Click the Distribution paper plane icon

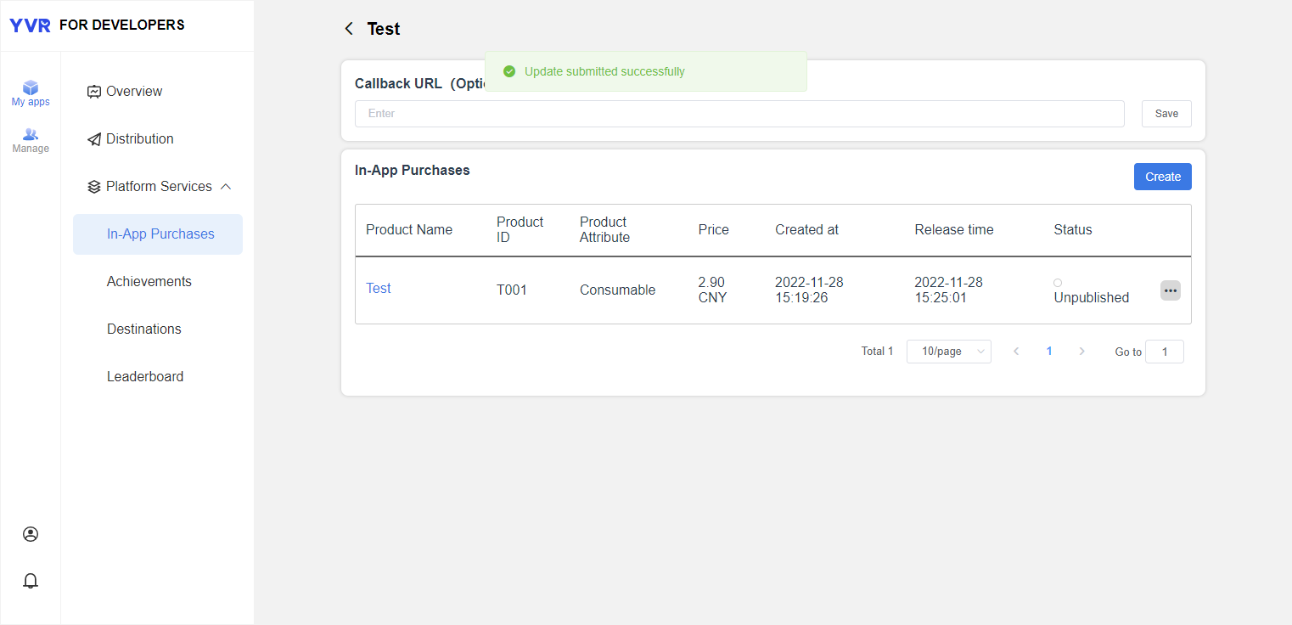coord(94,139)
